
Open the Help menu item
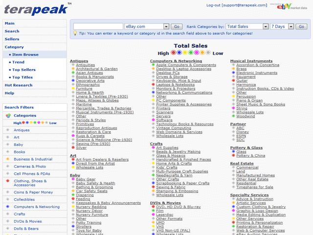click(35, 93)
